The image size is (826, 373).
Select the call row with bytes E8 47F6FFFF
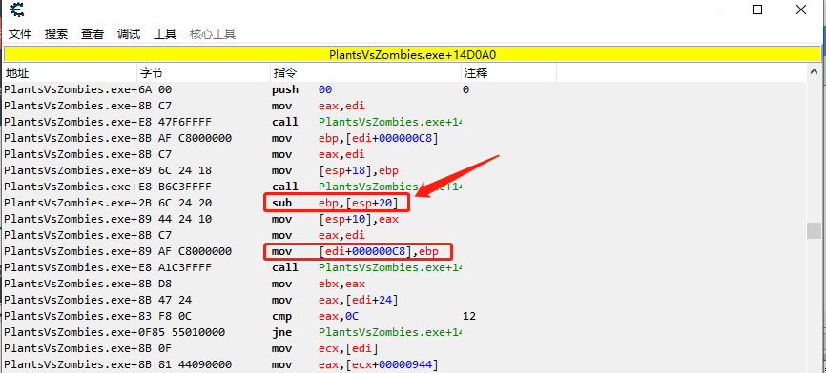tap(404, 122)
